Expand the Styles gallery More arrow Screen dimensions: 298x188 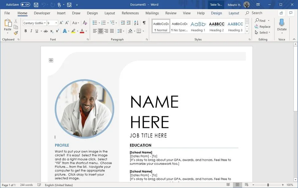coord(247,32)
